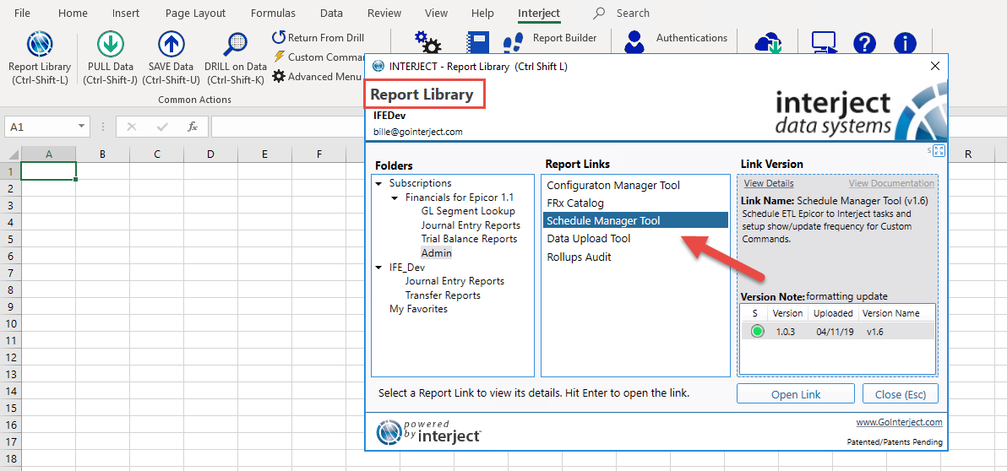
Task: Open Report Library from the ribbon
Action: point(39,59)
